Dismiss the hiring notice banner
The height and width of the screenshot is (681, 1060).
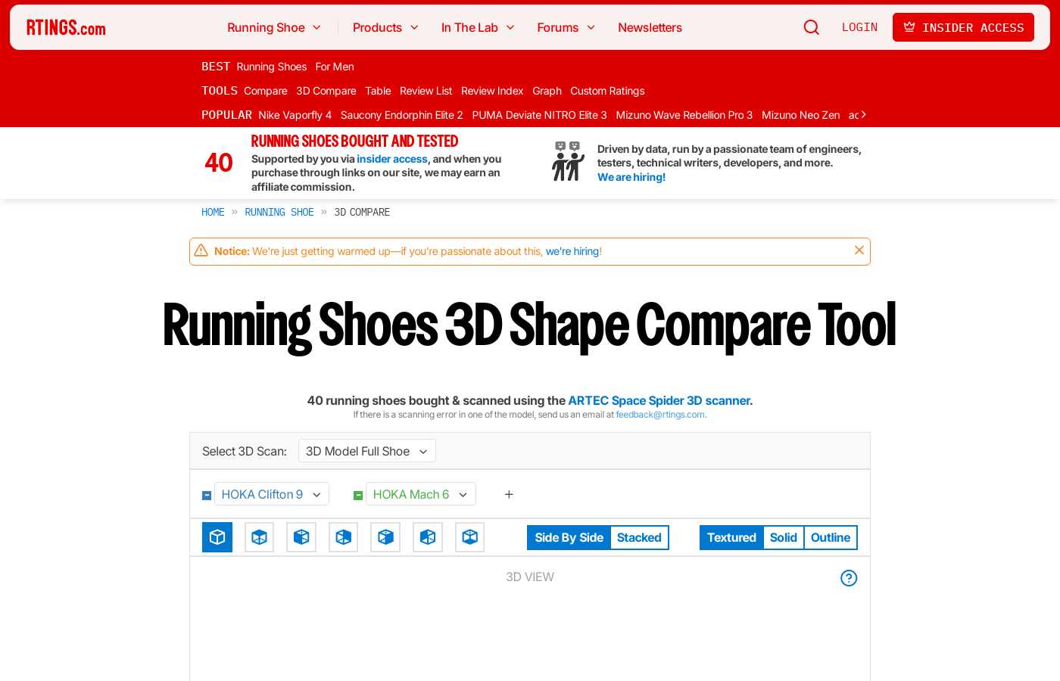859,249
